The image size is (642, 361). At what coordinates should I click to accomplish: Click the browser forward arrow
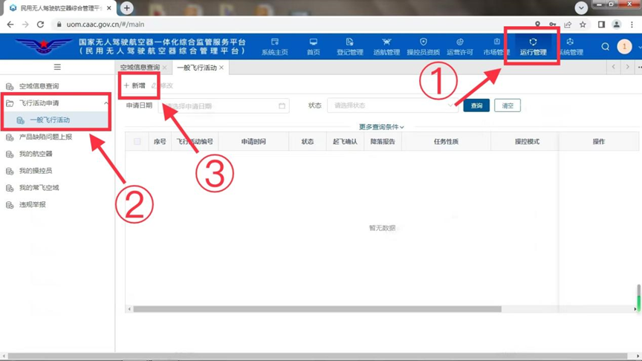click(x=25, y=25)
